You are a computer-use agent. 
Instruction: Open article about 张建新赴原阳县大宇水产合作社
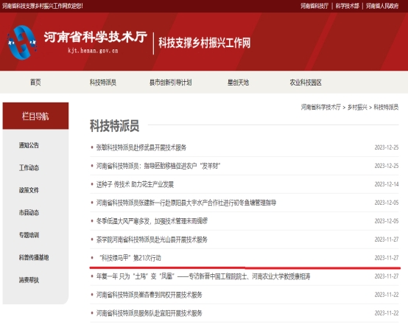pyautogui.click(x=186, y=203)
